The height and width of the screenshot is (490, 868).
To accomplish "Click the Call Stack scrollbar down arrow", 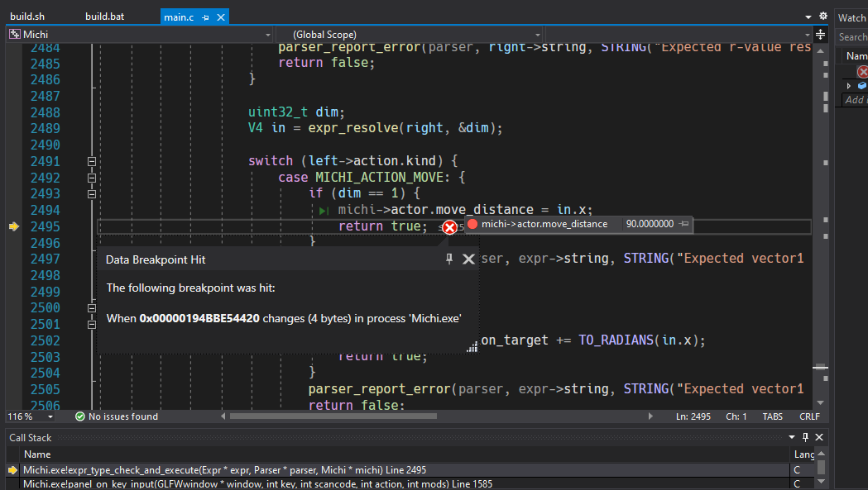I will pos(821,481).
